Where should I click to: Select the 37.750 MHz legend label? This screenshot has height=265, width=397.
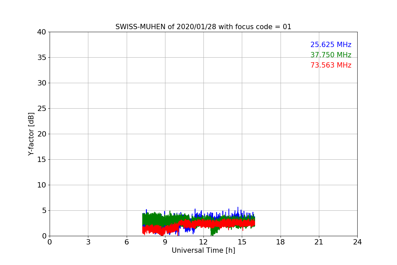331,55
